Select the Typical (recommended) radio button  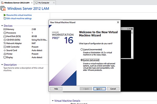click(x=82, y=49)
